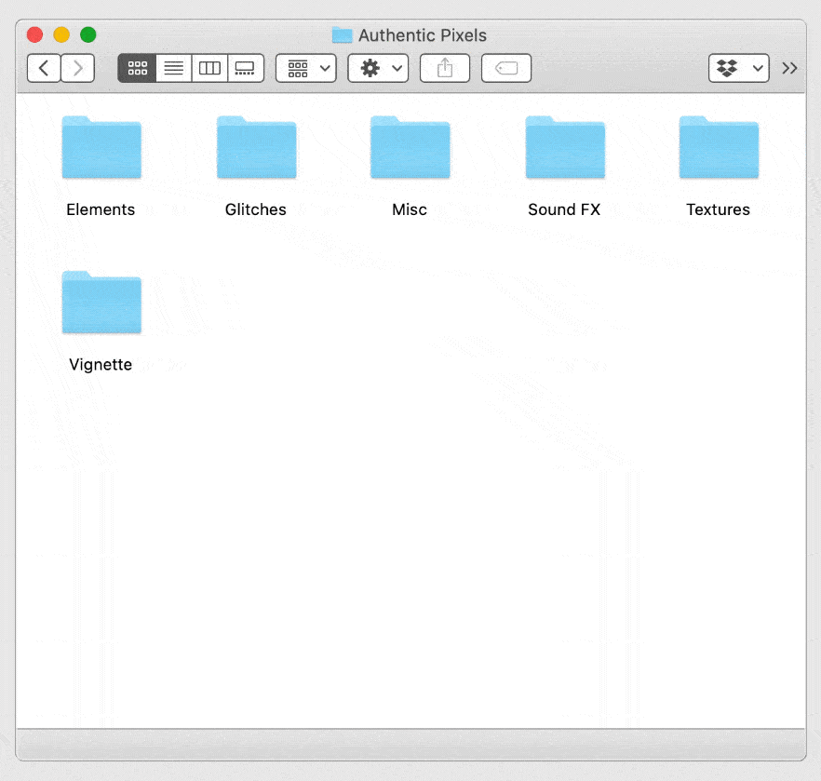Switch to list view mode

pos(173,68)
